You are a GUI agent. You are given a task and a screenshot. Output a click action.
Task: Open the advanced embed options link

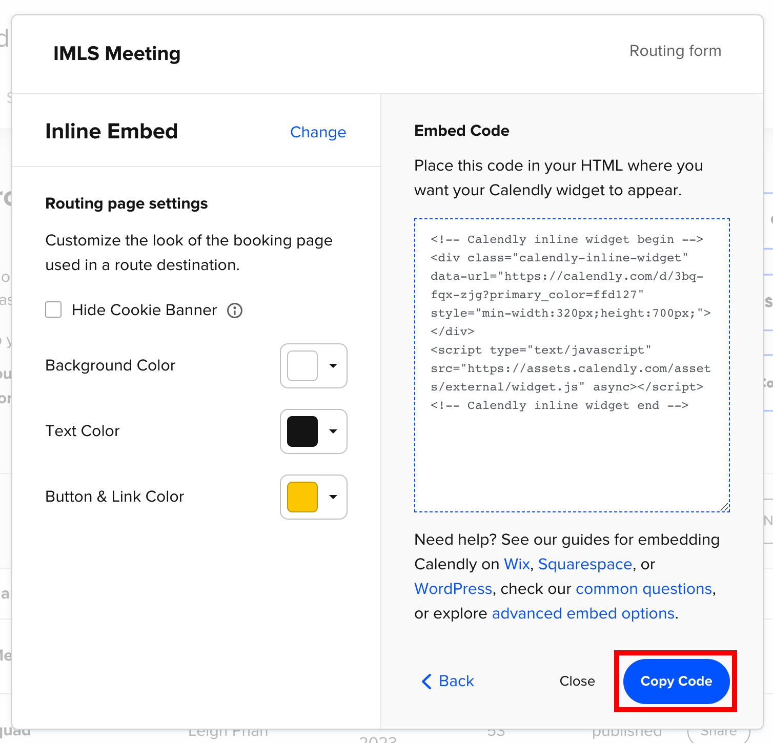[583, 613]
